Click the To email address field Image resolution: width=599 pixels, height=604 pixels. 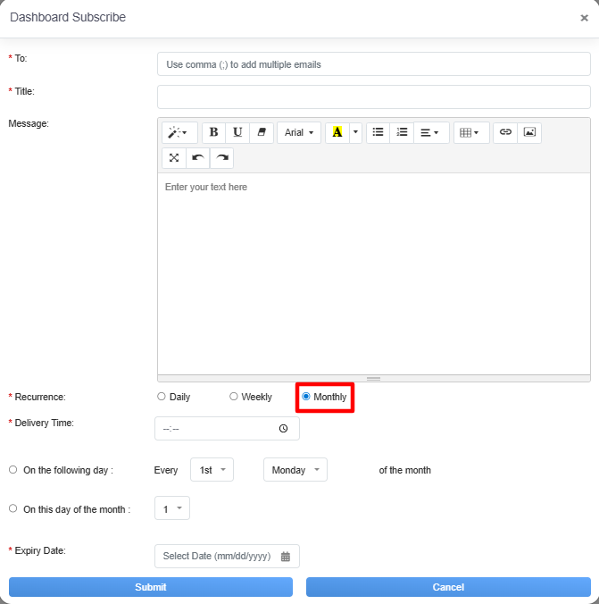(x=373, y=64)
